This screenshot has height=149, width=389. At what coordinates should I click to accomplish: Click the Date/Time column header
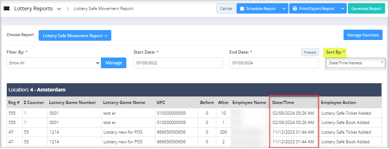click(x=283, y=103)
